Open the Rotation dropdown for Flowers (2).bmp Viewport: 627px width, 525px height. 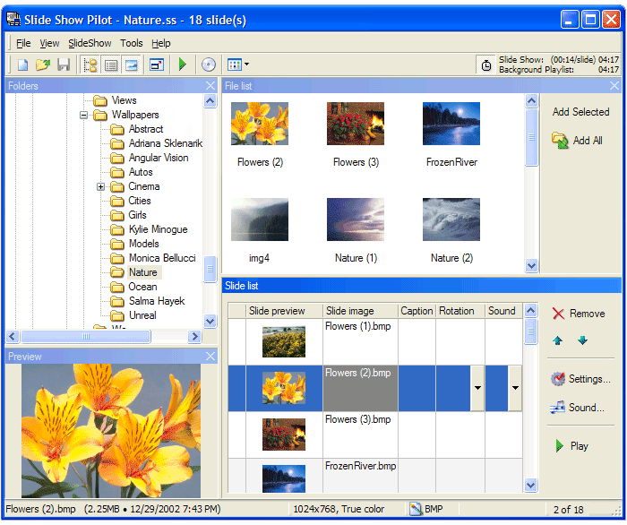477,388
